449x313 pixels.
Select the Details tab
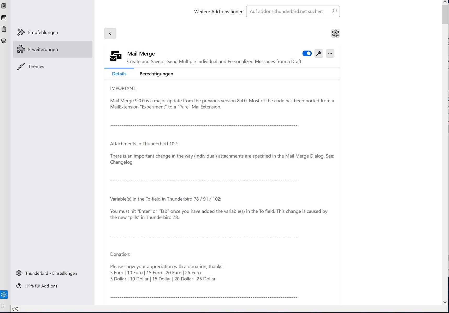(x=119, y=74)
